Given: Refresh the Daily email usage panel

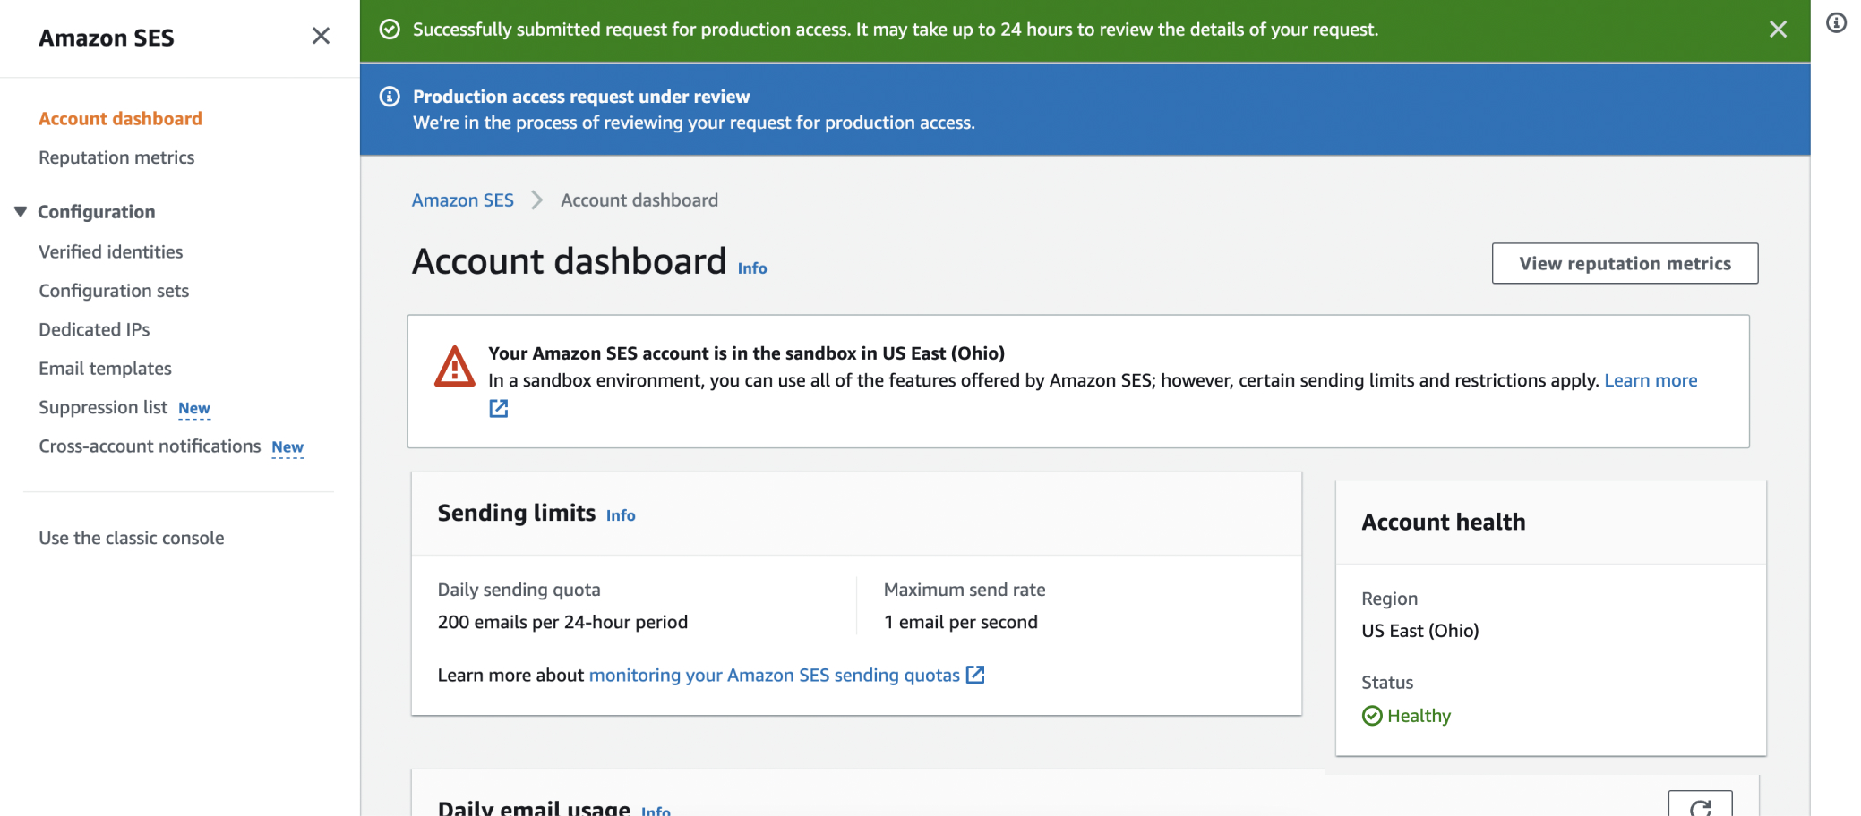Looking at the screenshot, I should pyautogui.click(x=1701, y=804).
